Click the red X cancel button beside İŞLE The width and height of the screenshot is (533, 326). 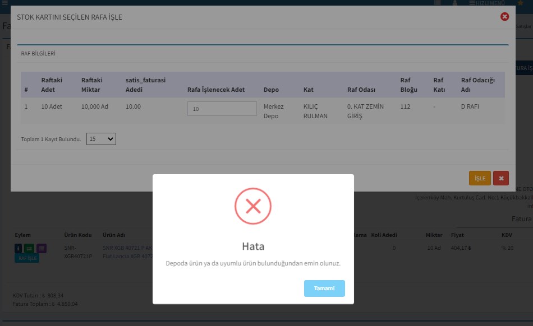click(x=500, y=178)
